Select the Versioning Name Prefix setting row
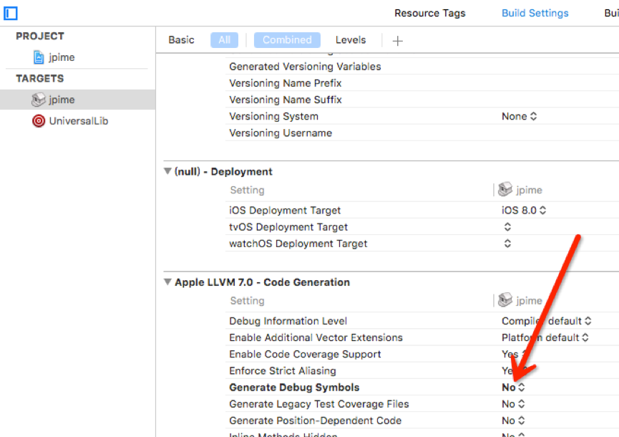The width and height of the screenshot is (619, 437). (285, 83)
